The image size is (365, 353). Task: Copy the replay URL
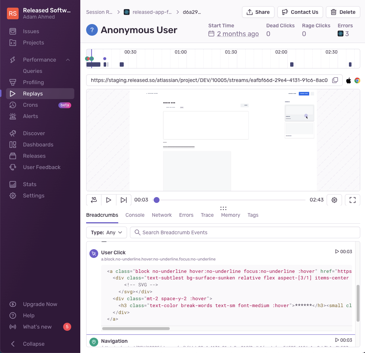pos(335,81)
